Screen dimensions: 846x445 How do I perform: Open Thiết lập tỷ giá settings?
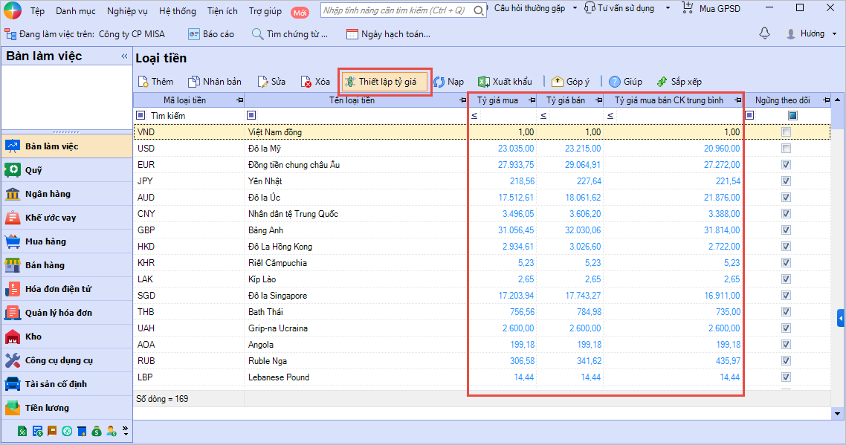coord(384,82)
